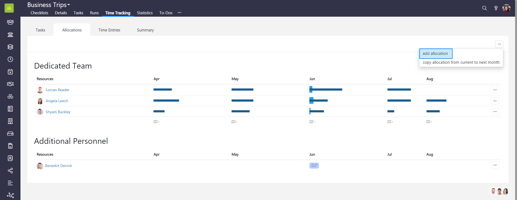This screenshot has width=517, height=200.
Task: Open the help question mark icon
Action: click(496, 8)
